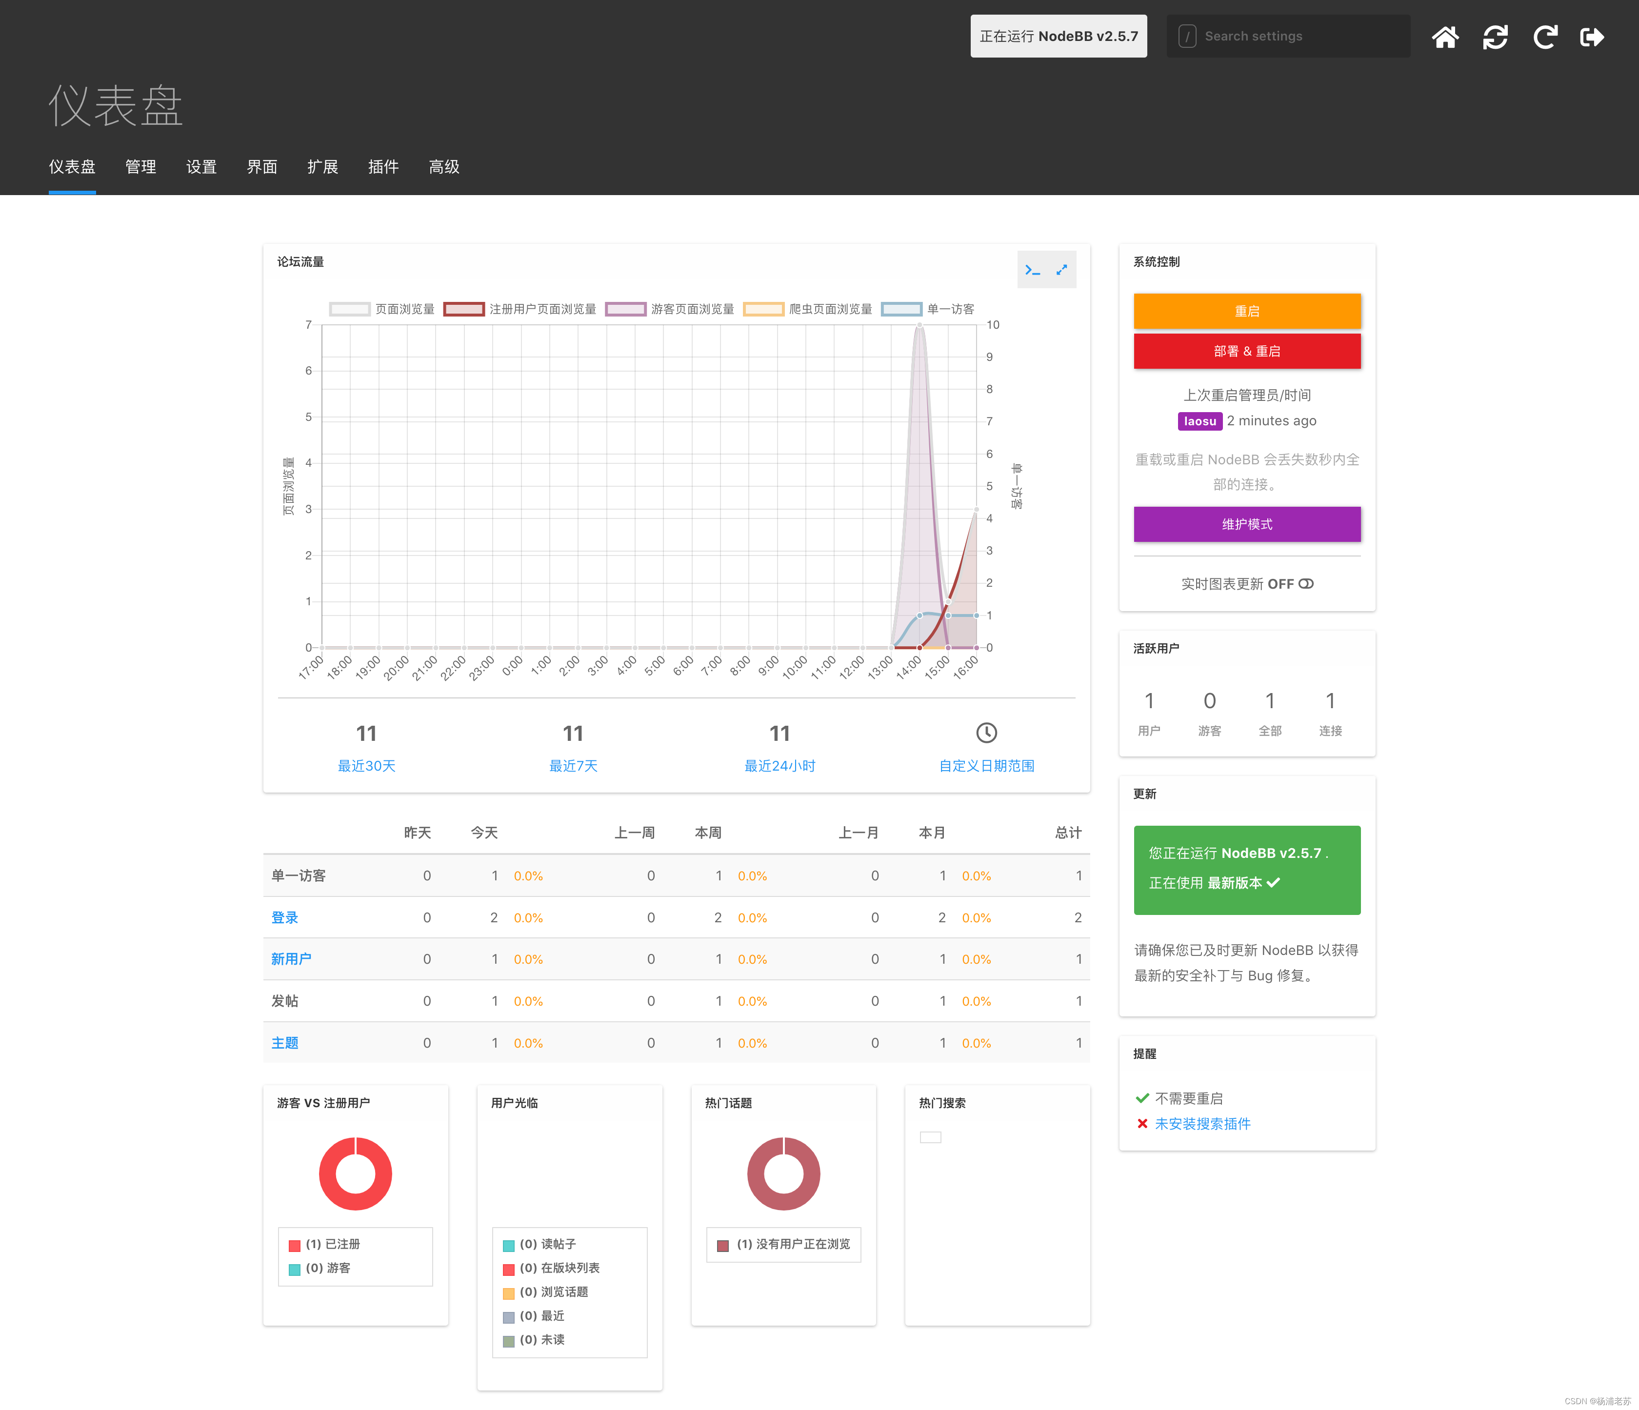Toggle 爬虫页面浏览量 legend series

coord(808,309)
